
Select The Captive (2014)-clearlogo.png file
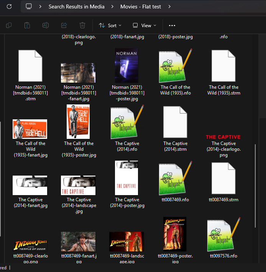point(223,137)
